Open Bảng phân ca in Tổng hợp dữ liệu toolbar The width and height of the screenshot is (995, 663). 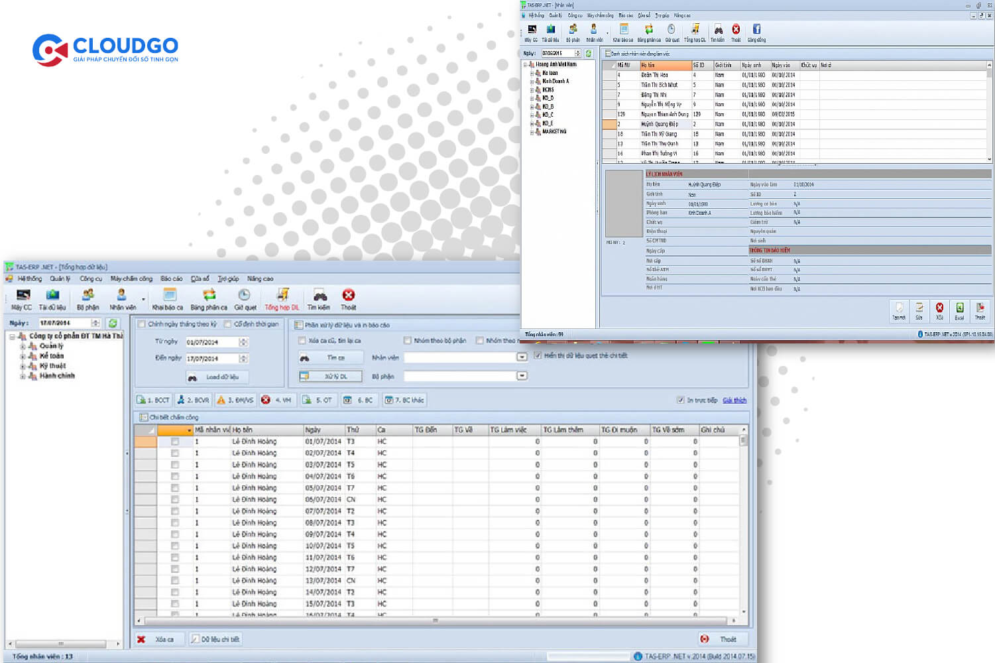coord(209,299)
